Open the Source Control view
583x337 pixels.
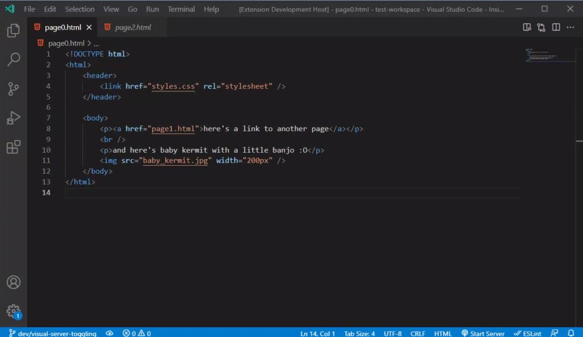point(14,88)
